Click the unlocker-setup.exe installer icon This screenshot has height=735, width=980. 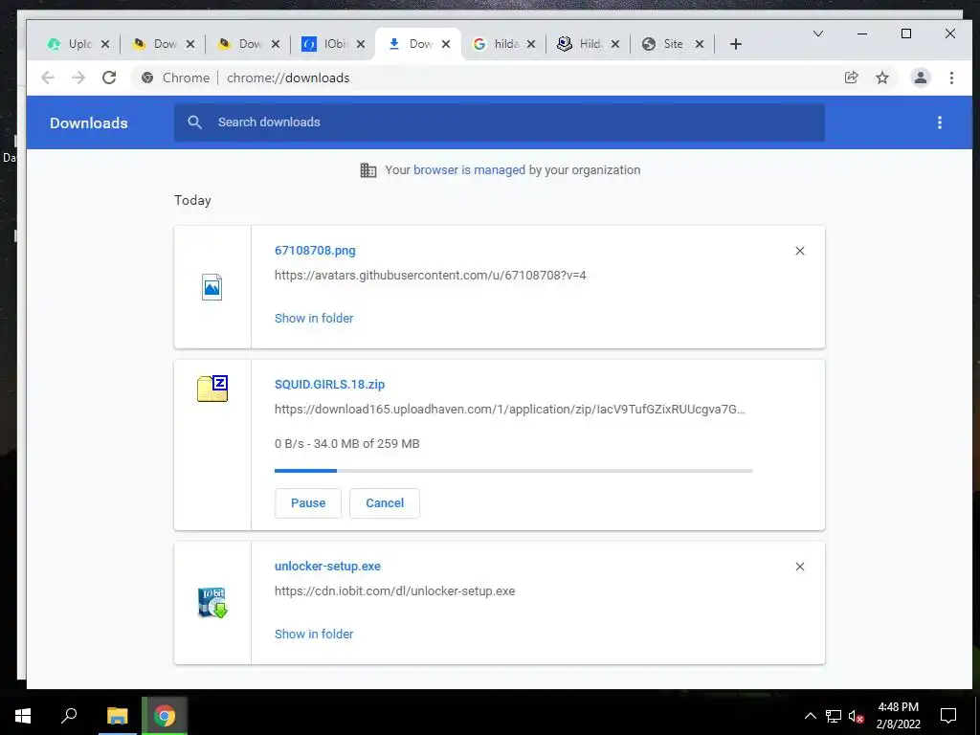pos(212,603)
